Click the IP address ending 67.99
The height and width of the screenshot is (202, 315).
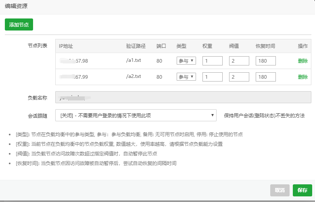pyautogui.click(x=74, y=77)
